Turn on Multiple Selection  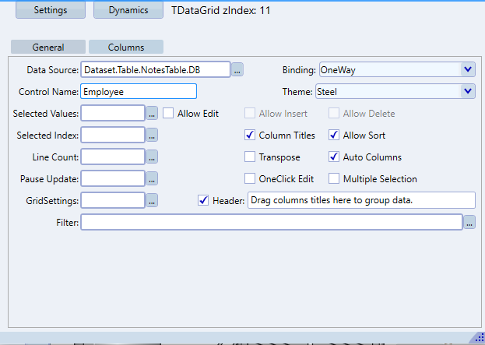pyautogui.click(x=334, y=179)
